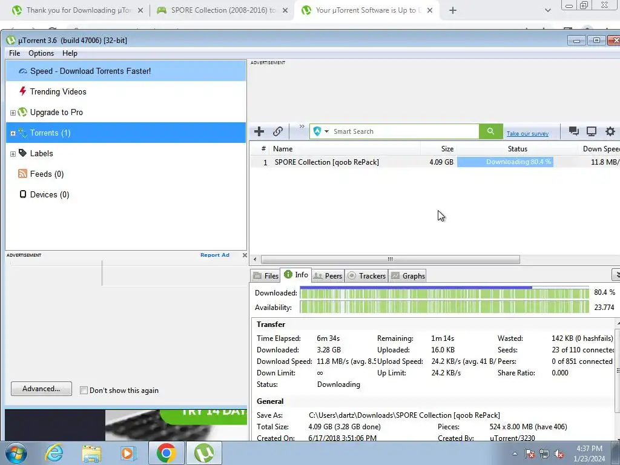Open Devices (0) in sidebar
The width and height of the screenshot is (620, 465).
tap(126, 194)
